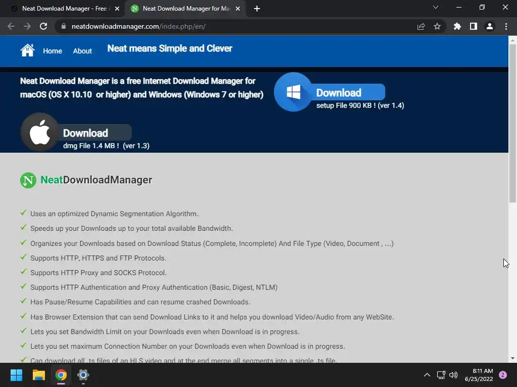The image size is (517, 387).
Task: Open the profile avatar icon
Action: pyautogui.click(x=490, y=26)
